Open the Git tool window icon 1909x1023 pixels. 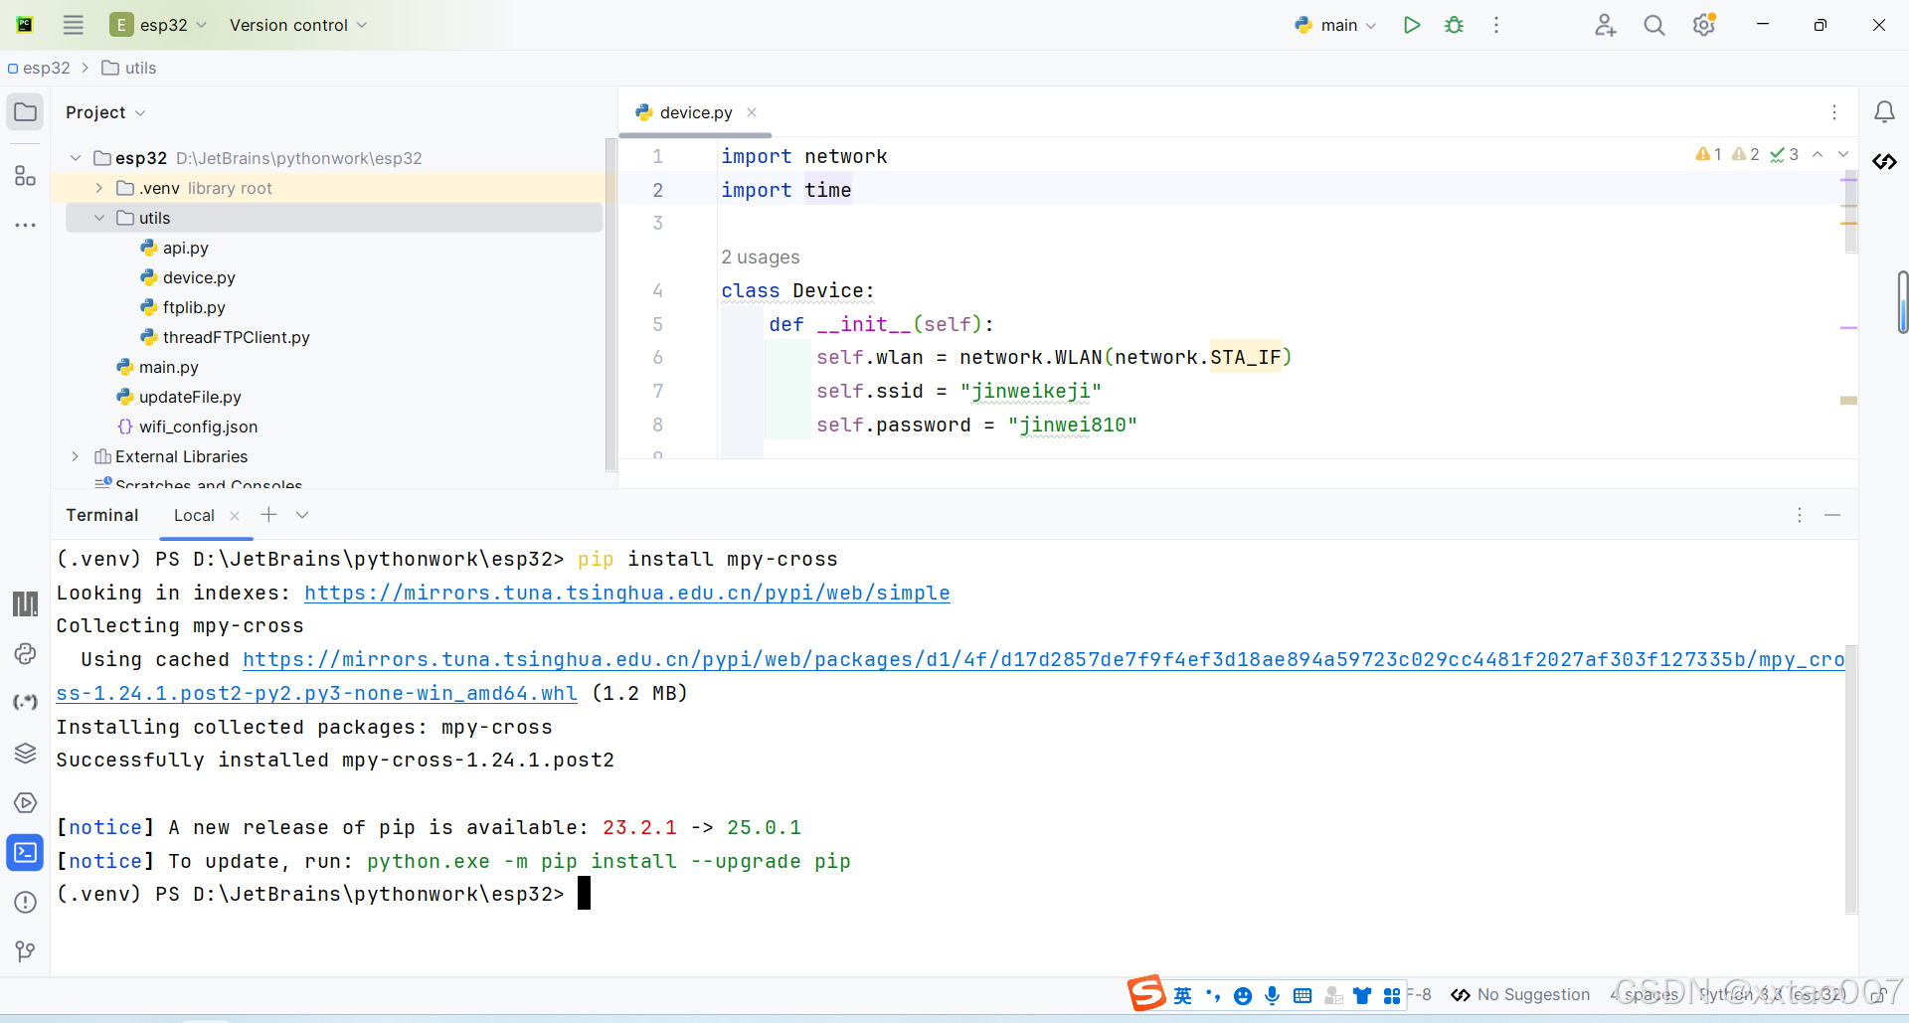tap(25, 951)
